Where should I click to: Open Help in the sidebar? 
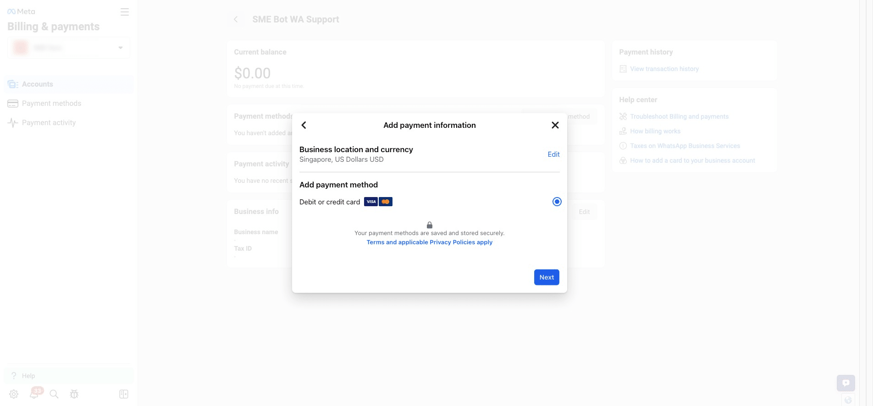click(69, 376)
